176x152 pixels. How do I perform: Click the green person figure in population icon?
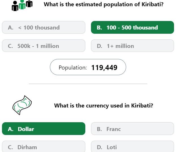(x=22, y=5)
